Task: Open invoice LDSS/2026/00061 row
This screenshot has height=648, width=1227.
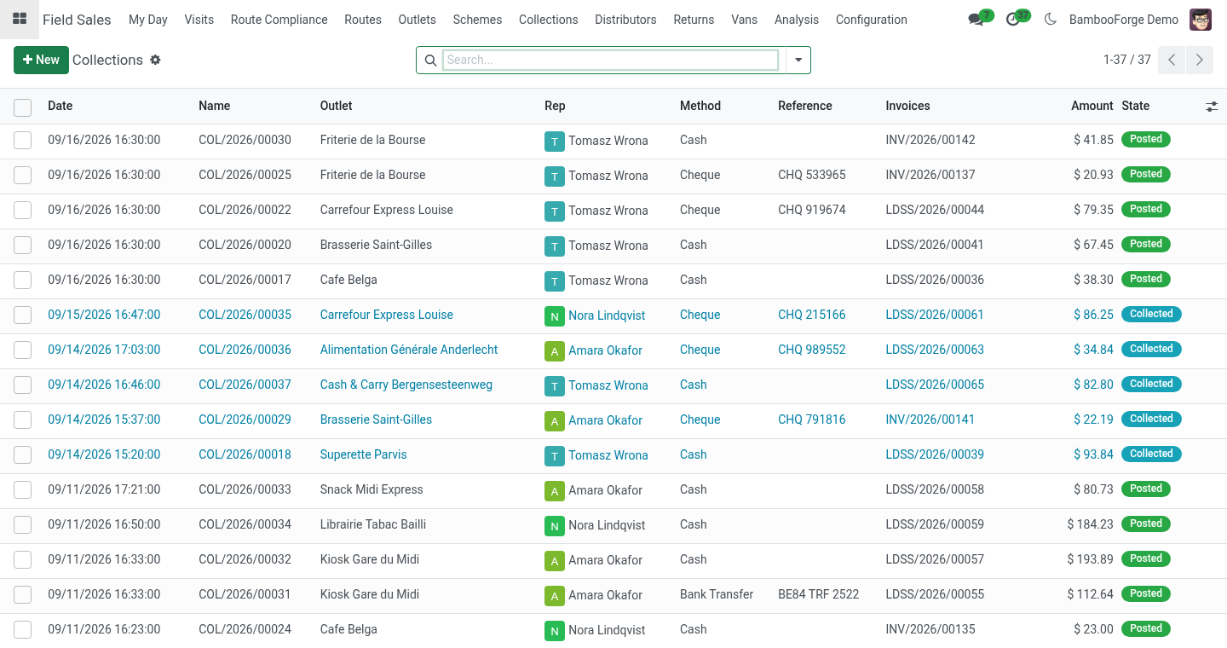Action: [x=935, y=315]
